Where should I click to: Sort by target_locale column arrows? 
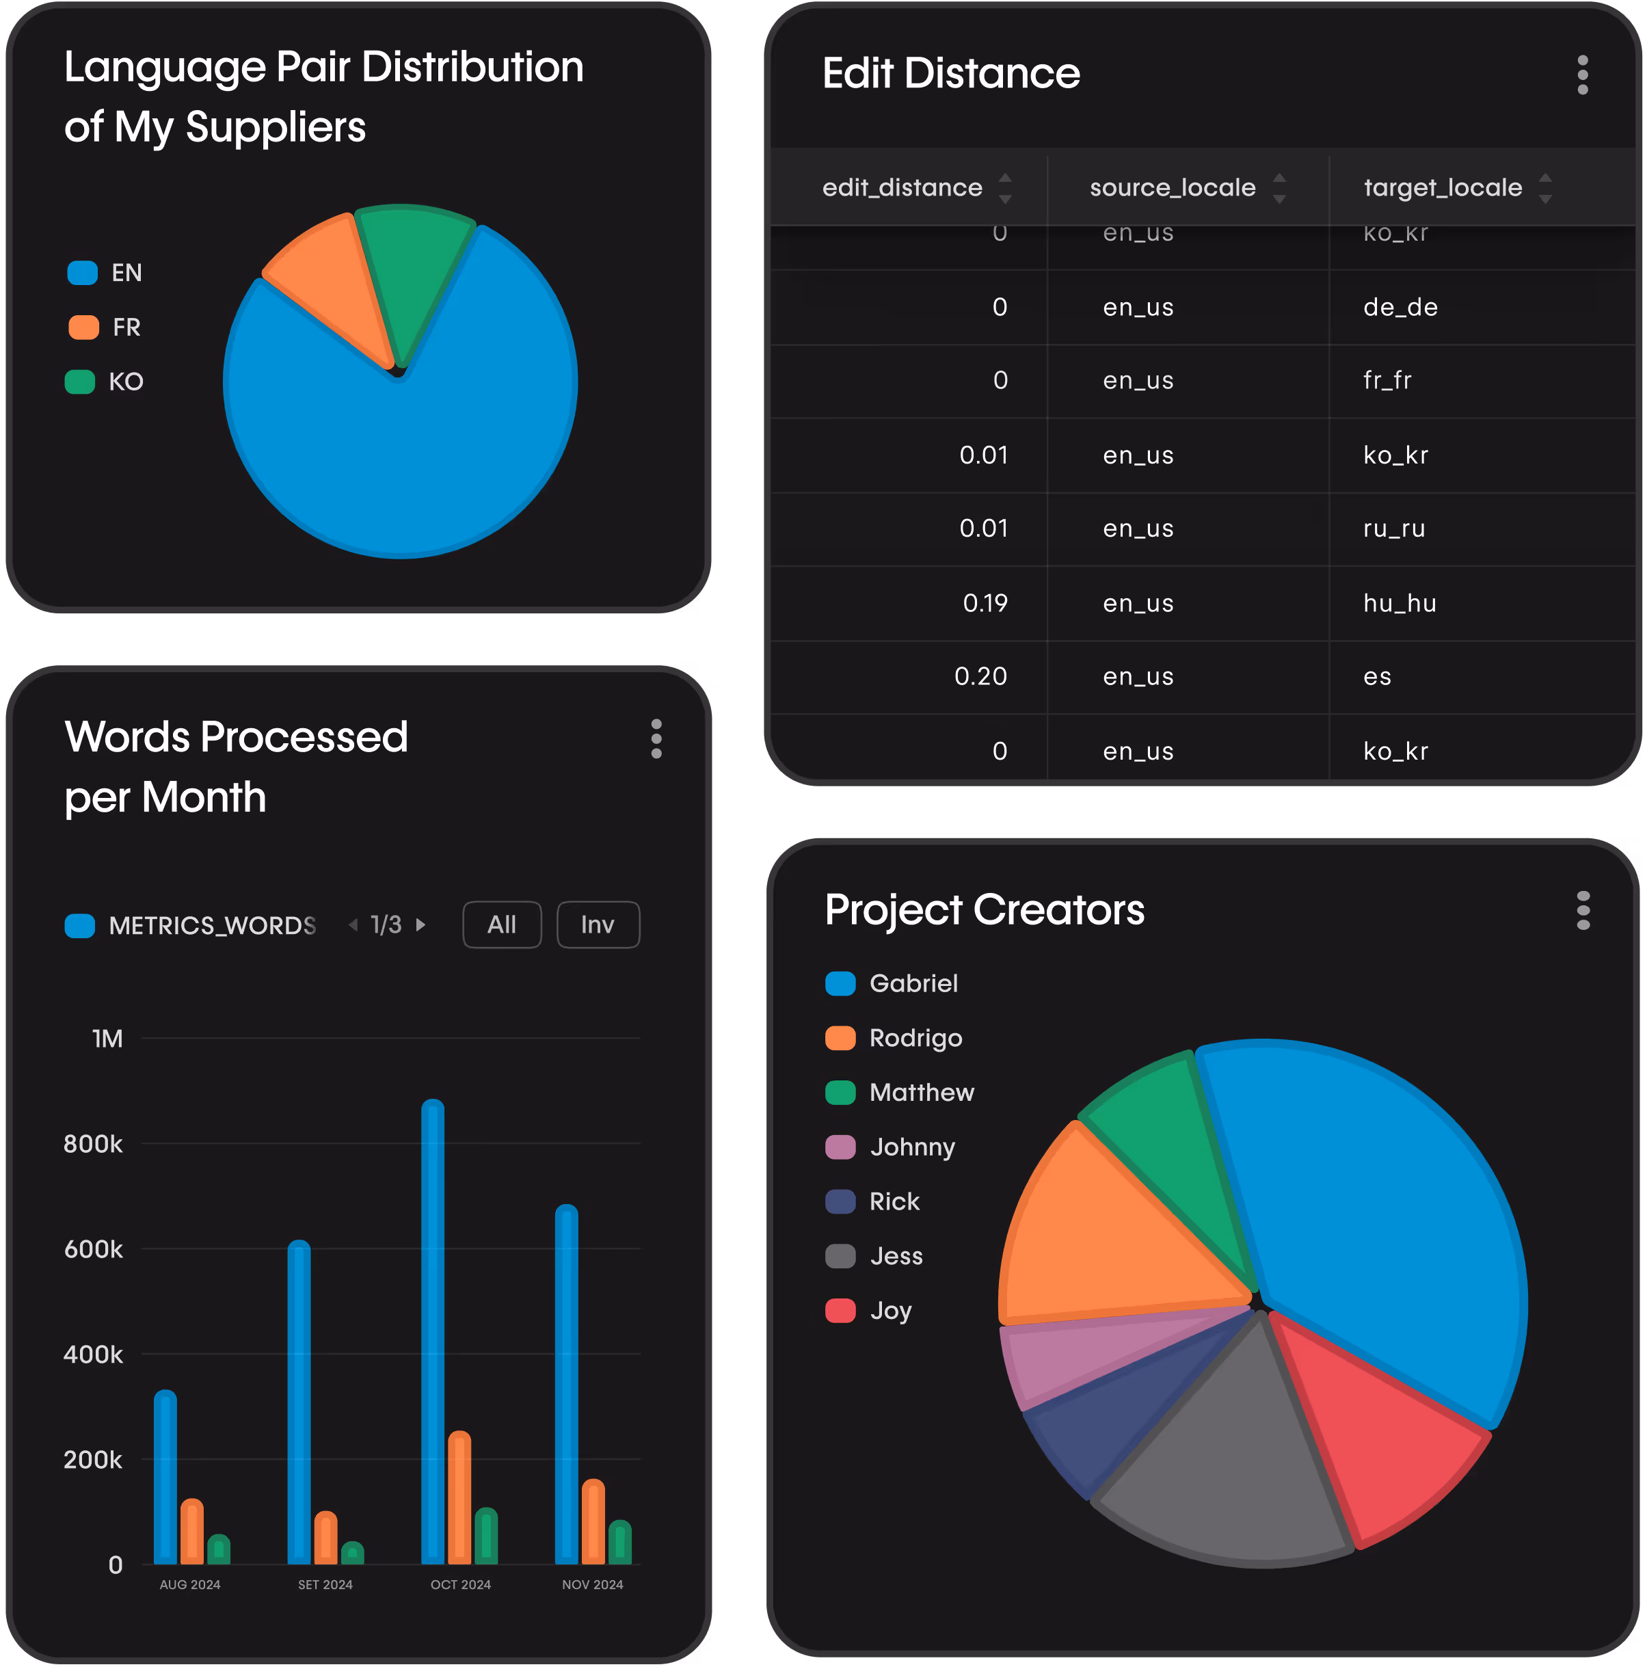coord(1545,187)
